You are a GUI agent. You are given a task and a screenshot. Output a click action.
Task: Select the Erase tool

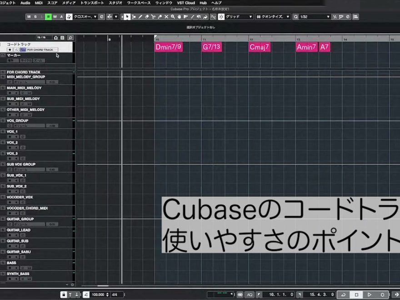147,17
